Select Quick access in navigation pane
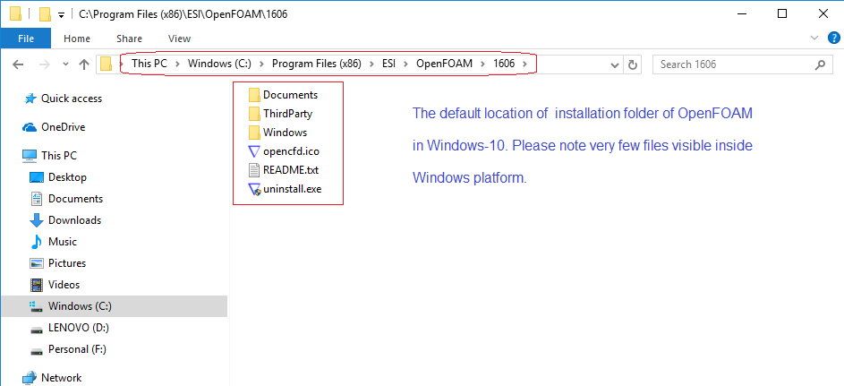Image resolution: width=844 pixels, height=386 pixels. click(71, 99)
